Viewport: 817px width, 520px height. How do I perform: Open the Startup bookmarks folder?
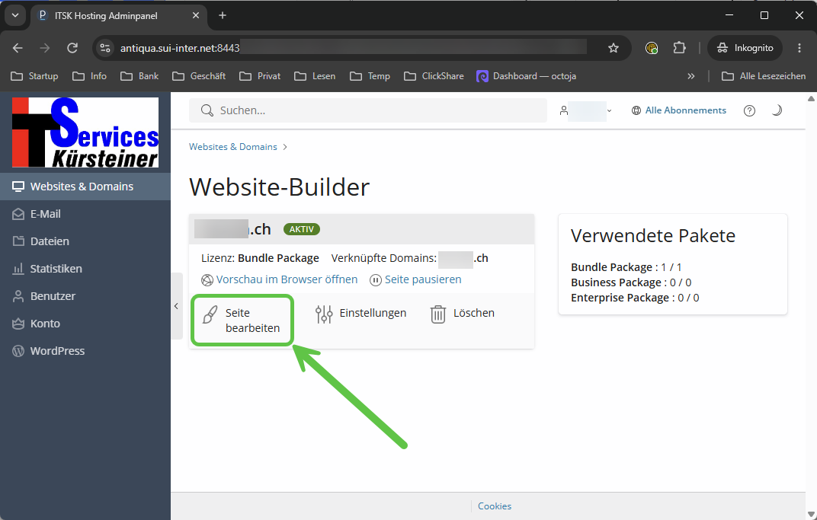point(35,76)
